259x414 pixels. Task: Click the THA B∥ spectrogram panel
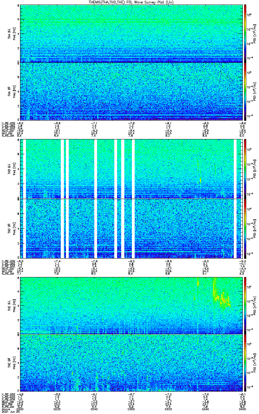click(x=131, y=91)
